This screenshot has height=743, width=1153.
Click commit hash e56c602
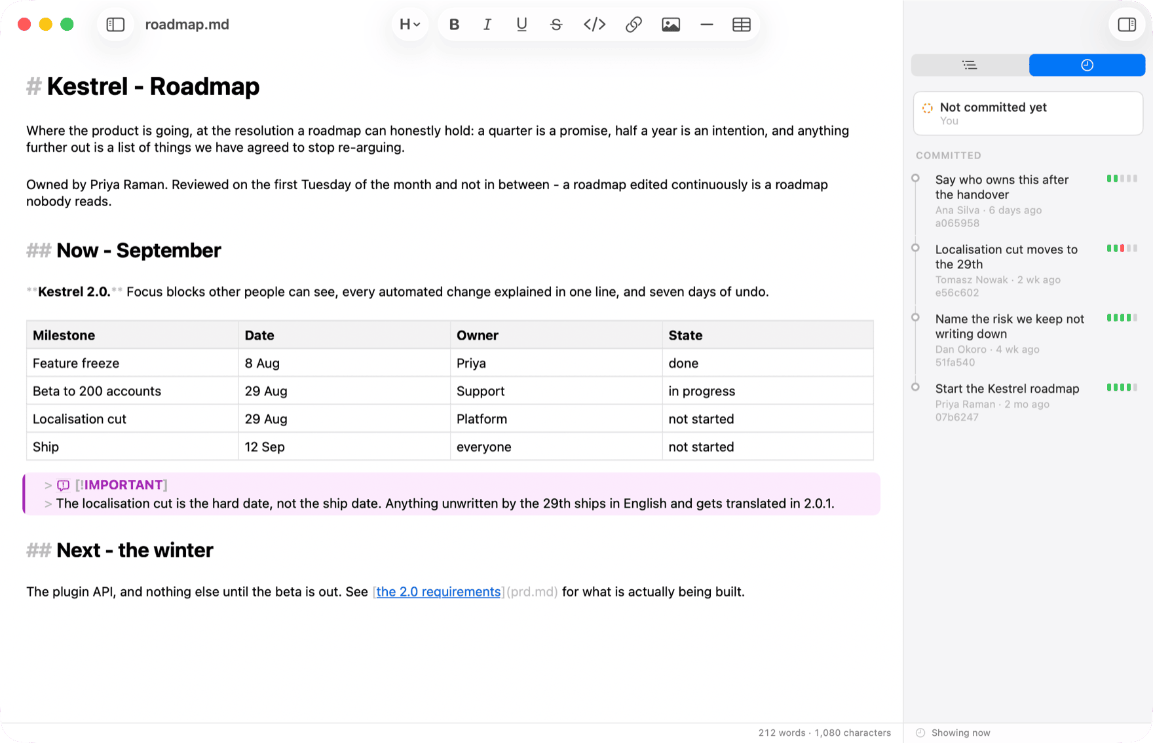[957, 293]
